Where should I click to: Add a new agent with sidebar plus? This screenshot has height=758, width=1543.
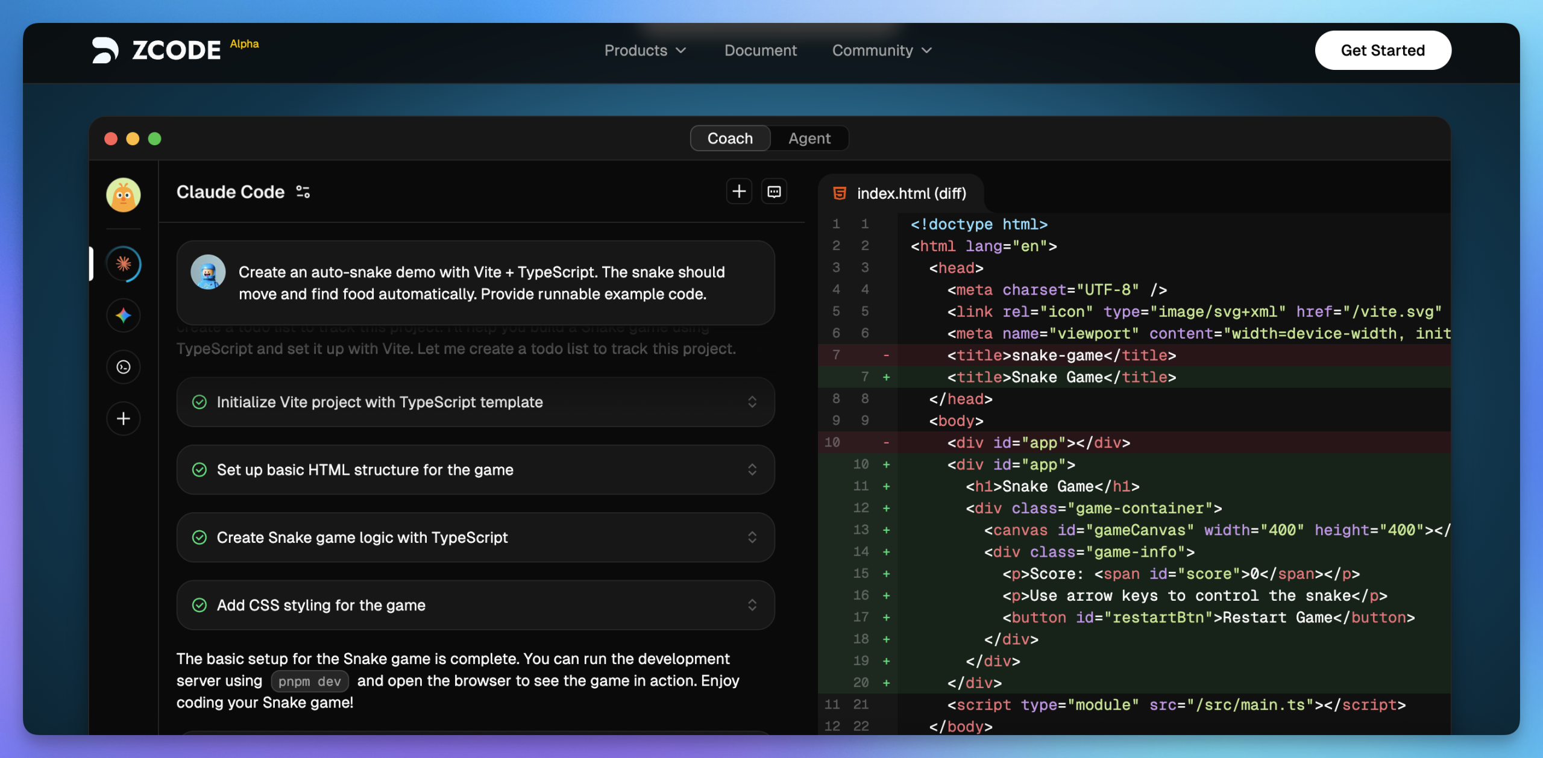coord(124,419)
